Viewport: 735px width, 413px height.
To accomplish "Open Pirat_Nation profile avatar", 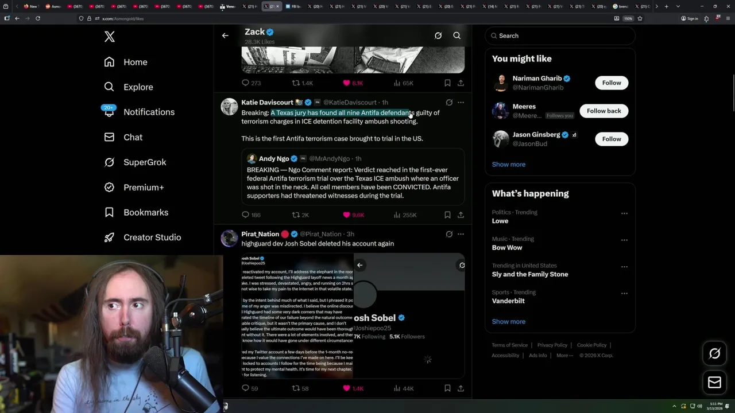I will point(229,239).
